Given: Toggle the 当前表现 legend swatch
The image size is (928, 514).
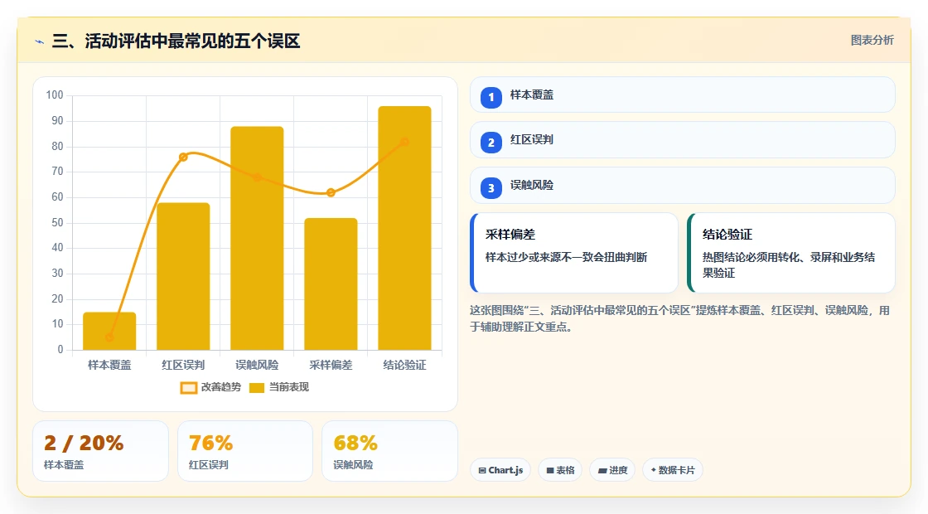Looking at the screenshot, I should point(256,388).
